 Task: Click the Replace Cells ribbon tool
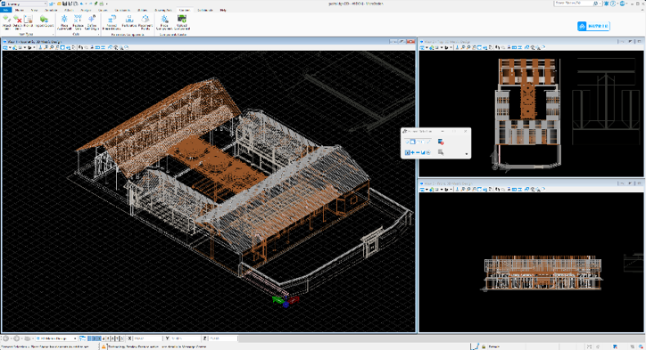pyautogui.click(x=78, y=22)
